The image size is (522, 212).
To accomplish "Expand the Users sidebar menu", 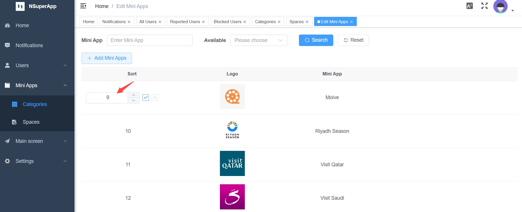I will tap(37, 65).
